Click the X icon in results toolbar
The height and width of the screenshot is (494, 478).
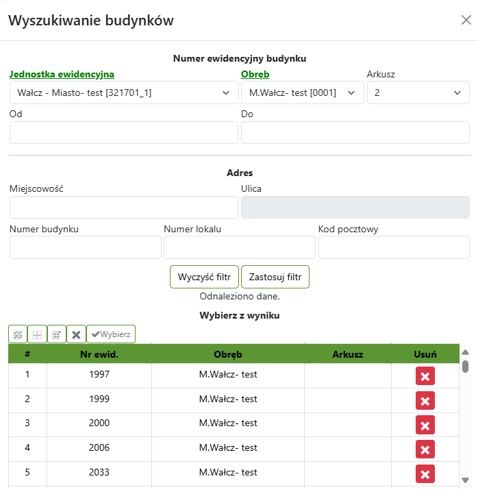[76, 334]
